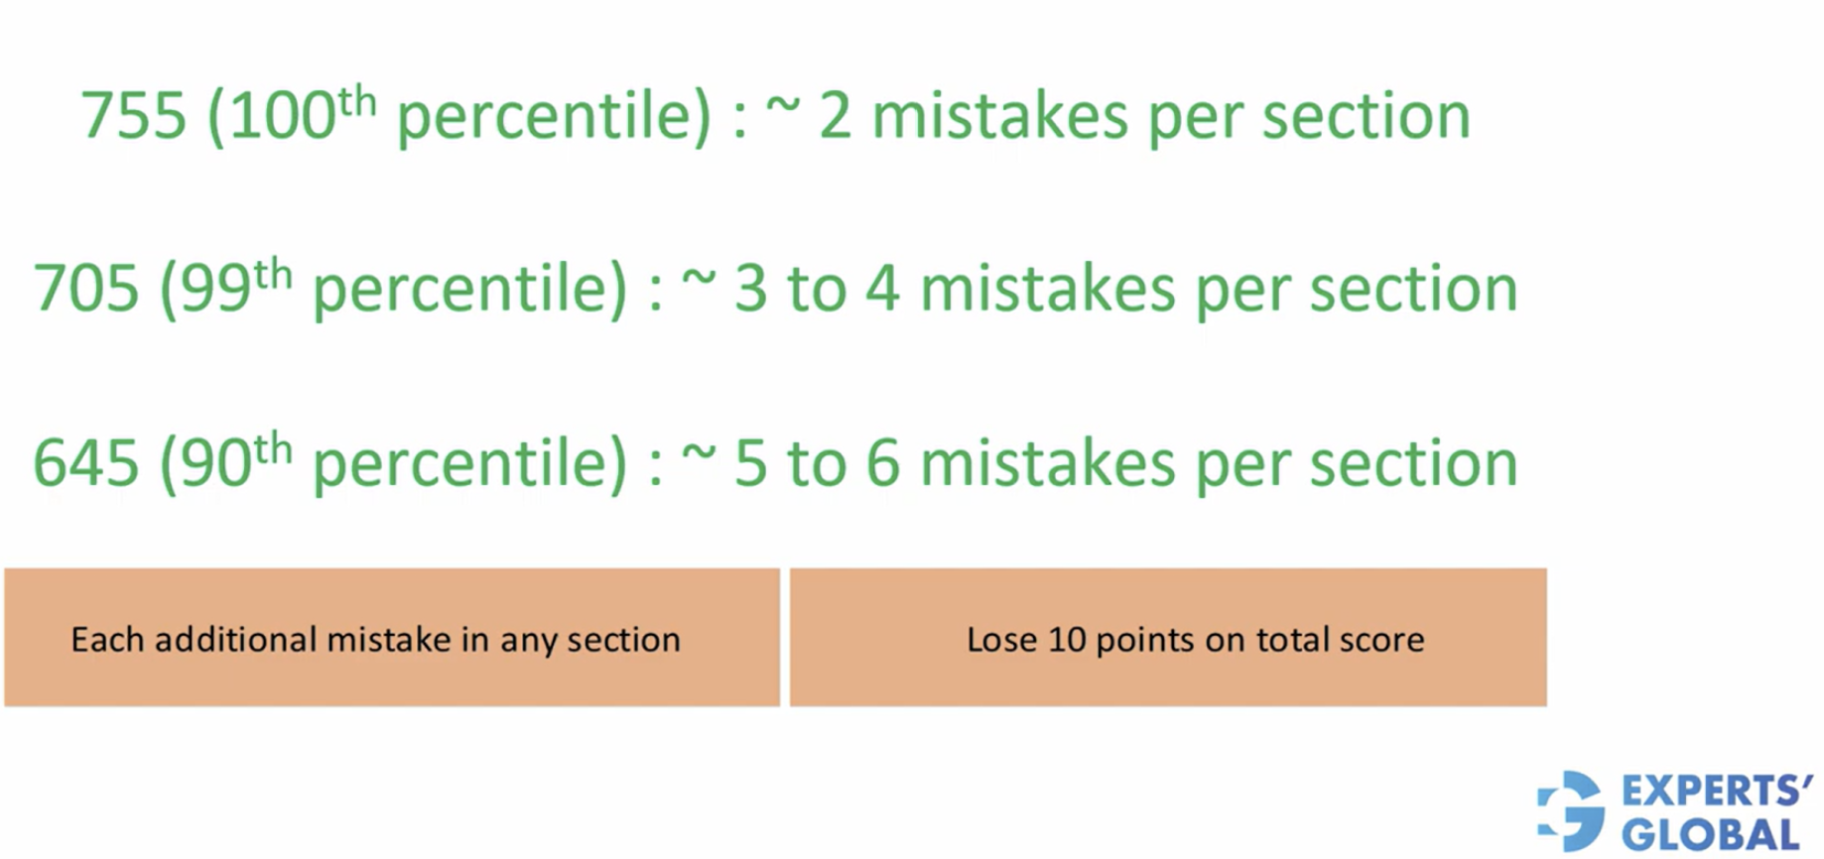Click "5 to 6 mistakes per section" phrase
The width and height of the screenshot is (1824, 859).
pos(1125,463)
